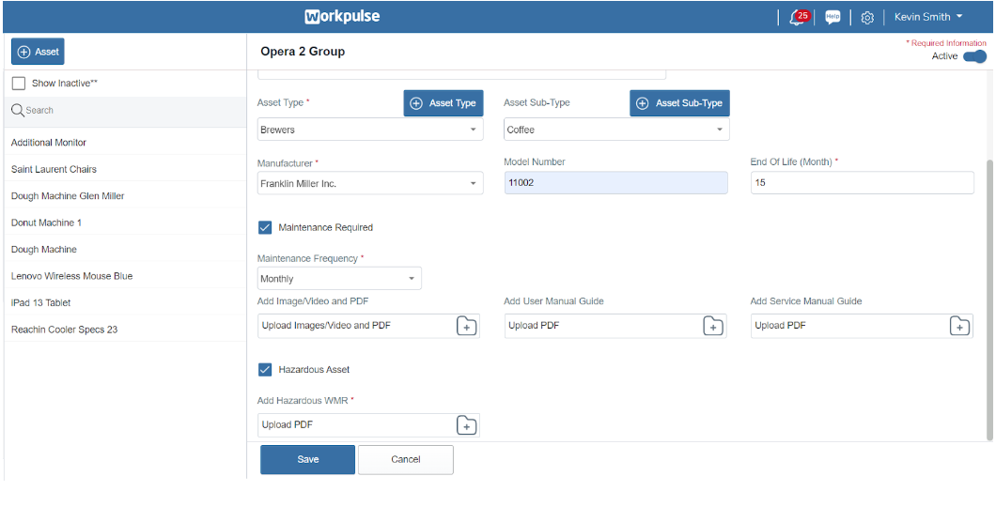Select Saint Laurent Chairs in asset list

[x=125, y=169]
